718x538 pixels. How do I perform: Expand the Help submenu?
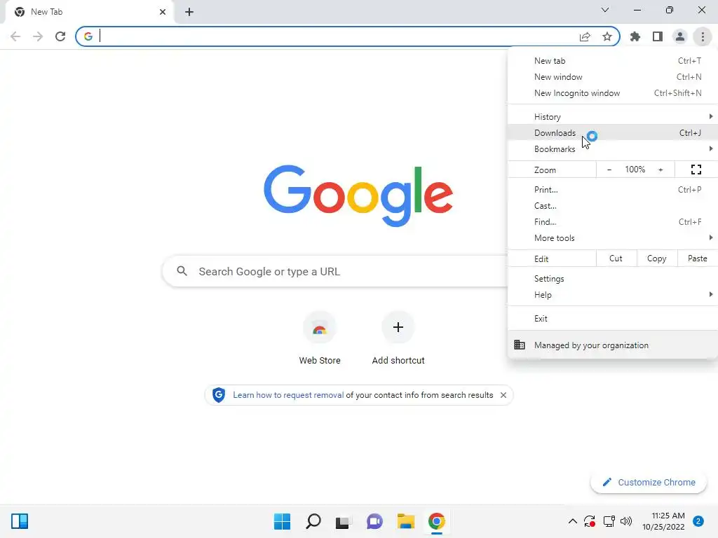(613, 295)
